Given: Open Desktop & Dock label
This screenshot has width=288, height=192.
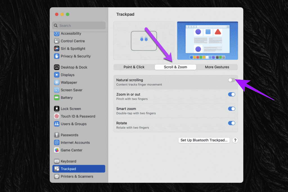Looking at the screenshot, I should [74, 67].
